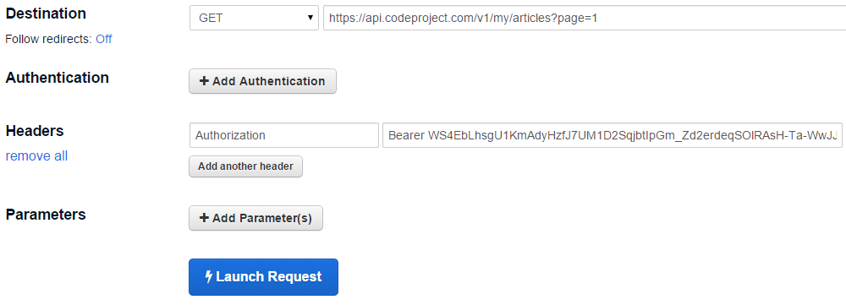Launch the request with the blue button
The height and width of the screenshot is (305, 846).
point(263,277)
